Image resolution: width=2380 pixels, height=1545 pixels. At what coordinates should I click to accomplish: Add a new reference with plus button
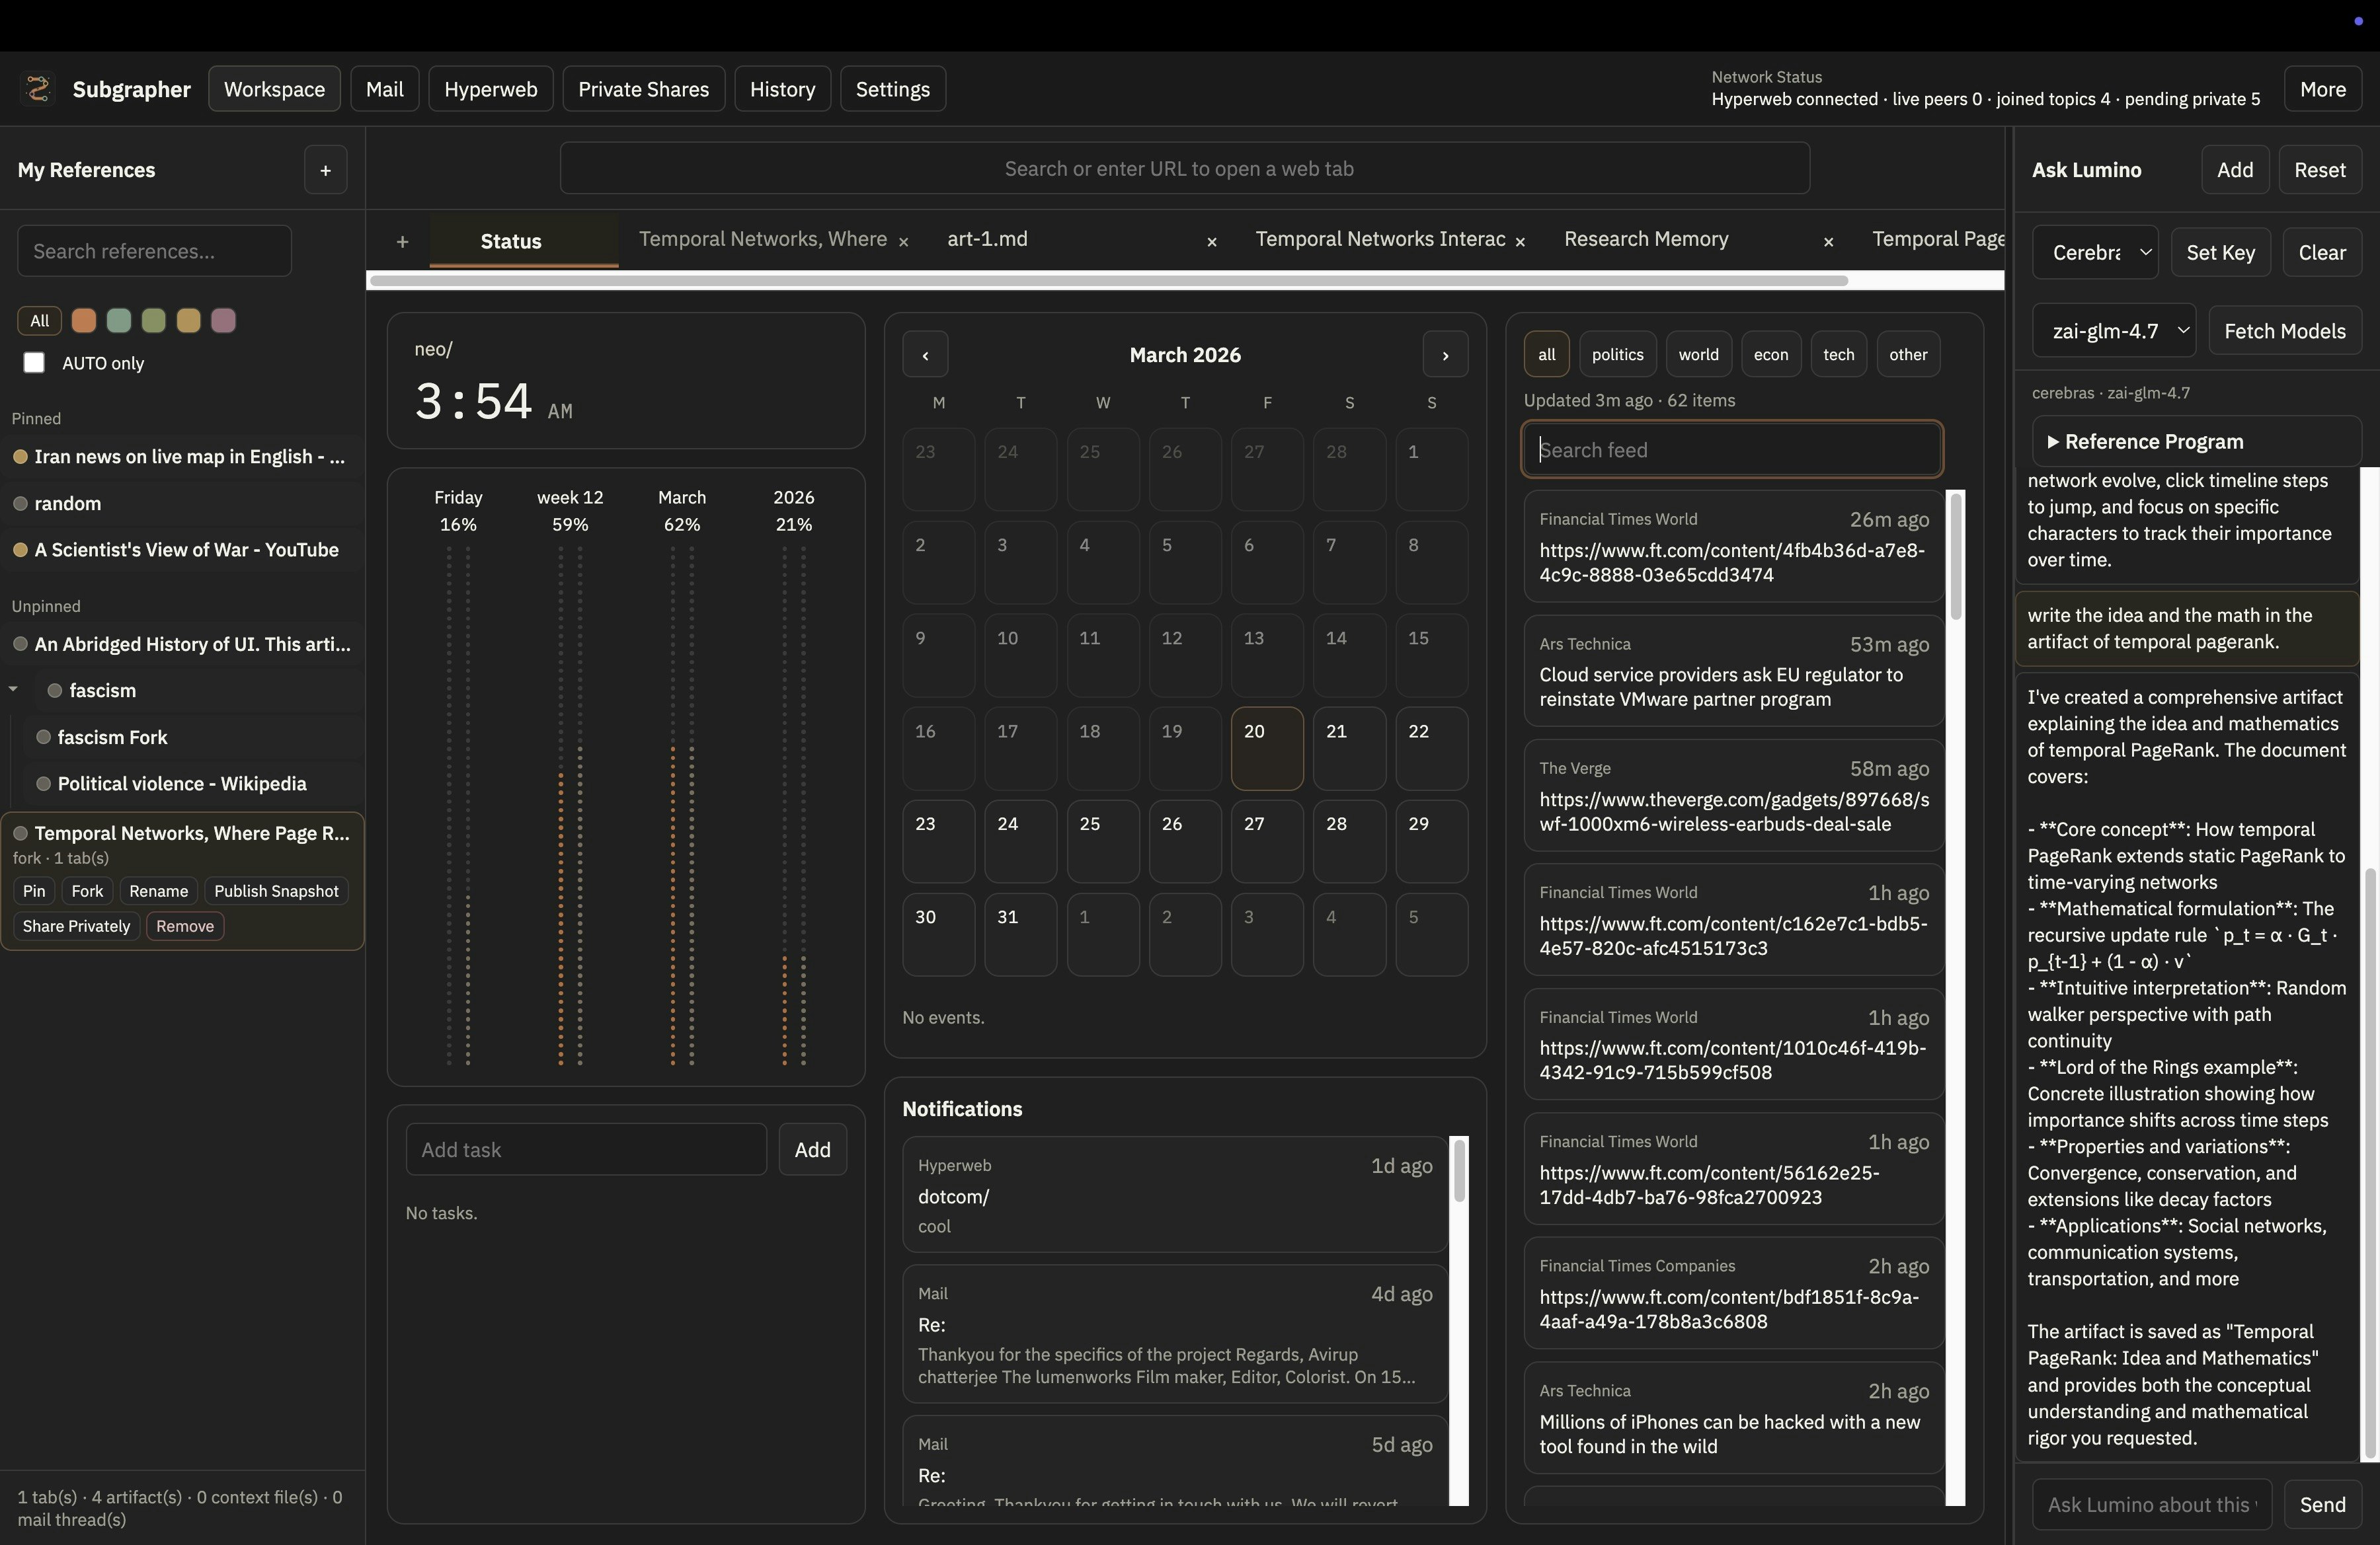point(325,170)
